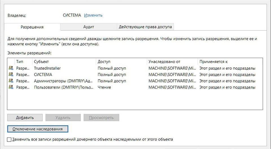Enable the replace child object permissions checkbox
271x149 pixels.
point(9,139)
